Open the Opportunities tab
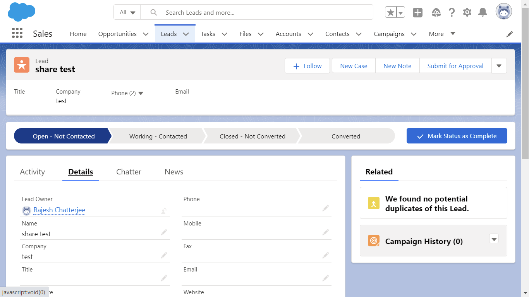The image size is (529, 297). tap(117, 34)
